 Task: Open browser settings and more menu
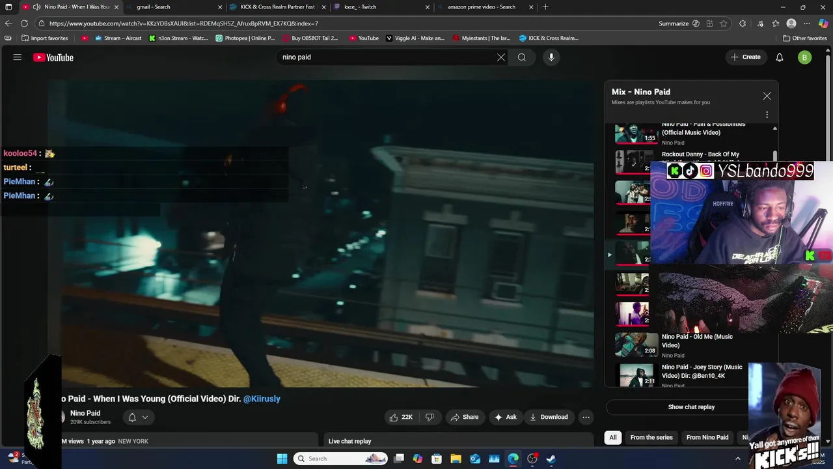[x=807, y=23]
